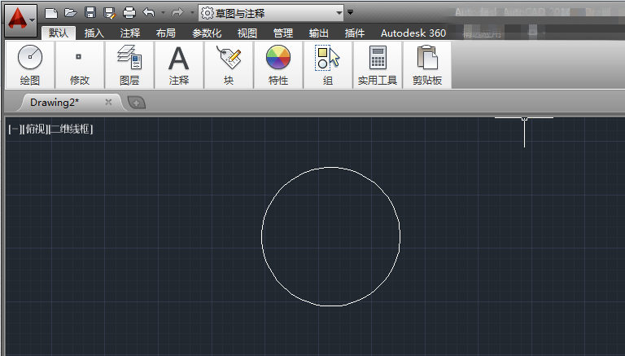Open the 特性 properties color wheel panel
Viewport: 625px width, 356px height.
(278, 64)
